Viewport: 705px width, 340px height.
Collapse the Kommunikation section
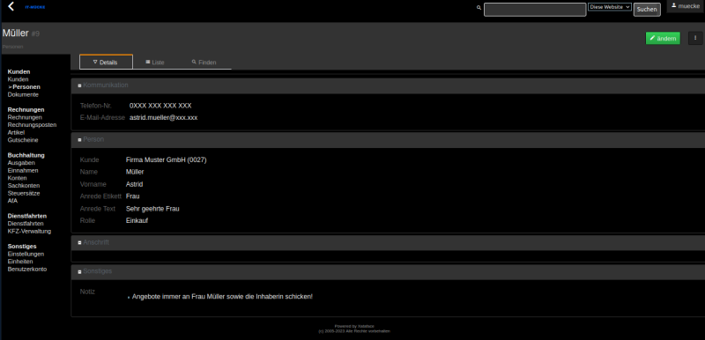79,85
